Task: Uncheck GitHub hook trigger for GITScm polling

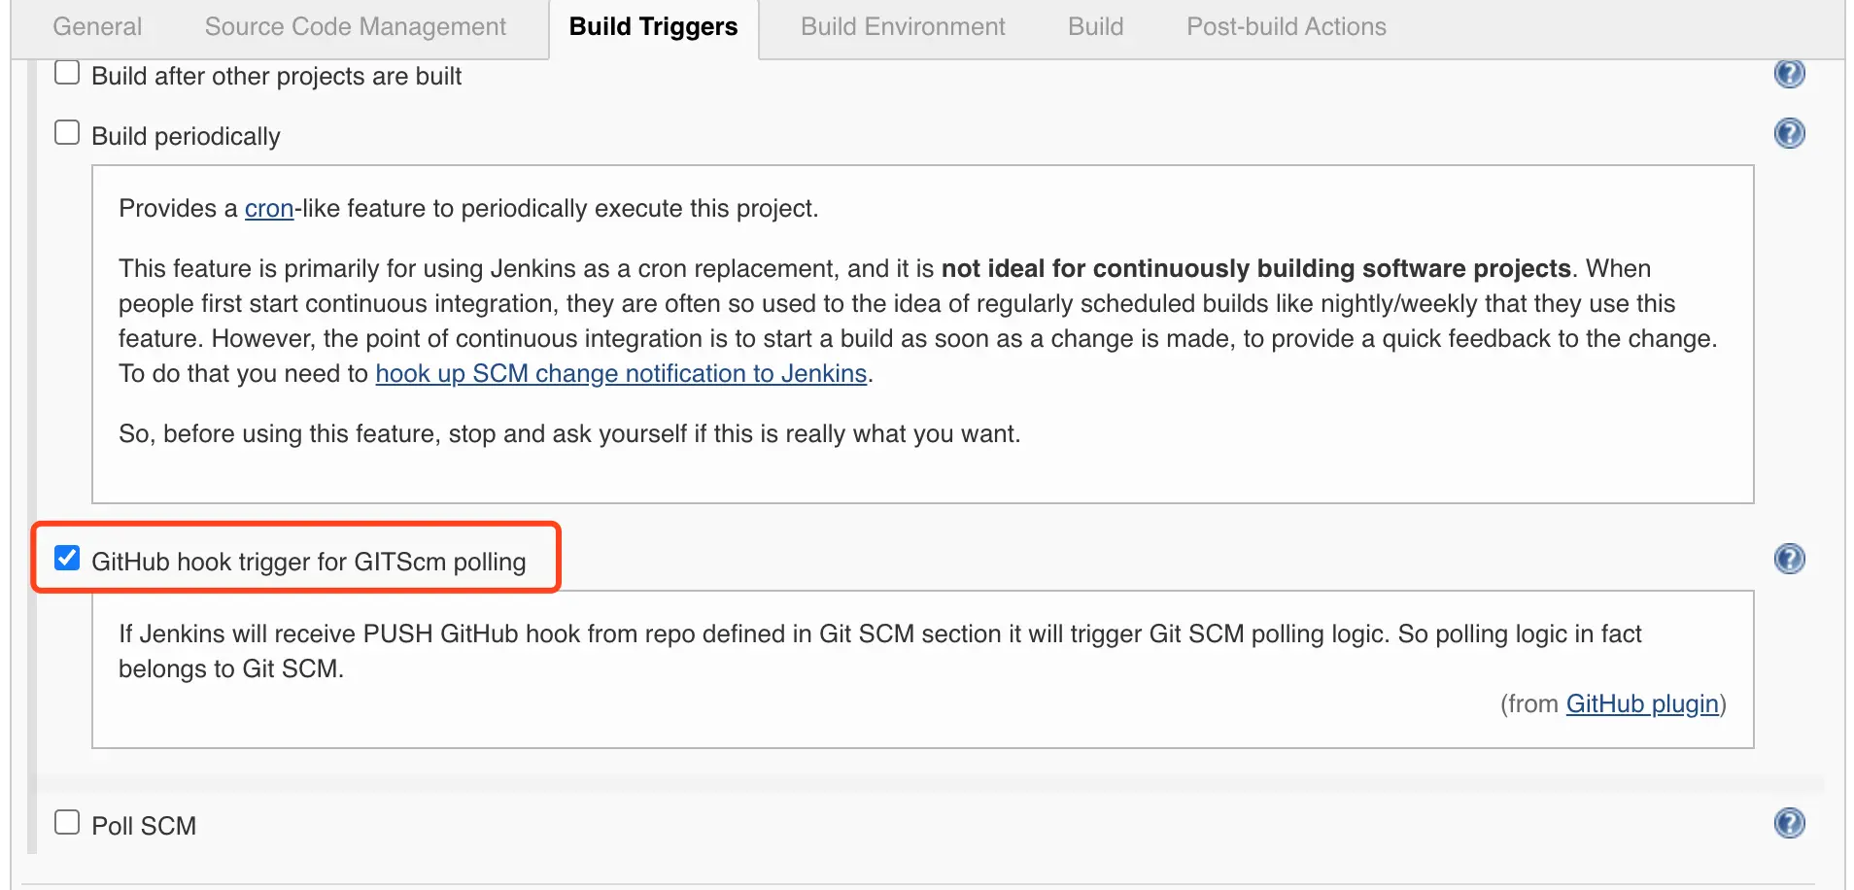Action: click(x=67, y=559)
